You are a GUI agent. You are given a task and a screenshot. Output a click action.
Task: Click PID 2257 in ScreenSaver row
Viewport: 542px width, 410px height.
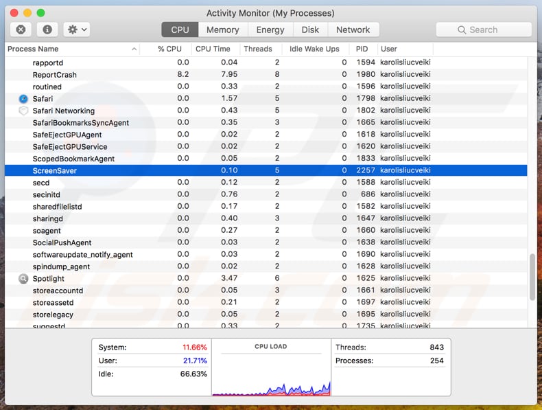pos(366,170)
